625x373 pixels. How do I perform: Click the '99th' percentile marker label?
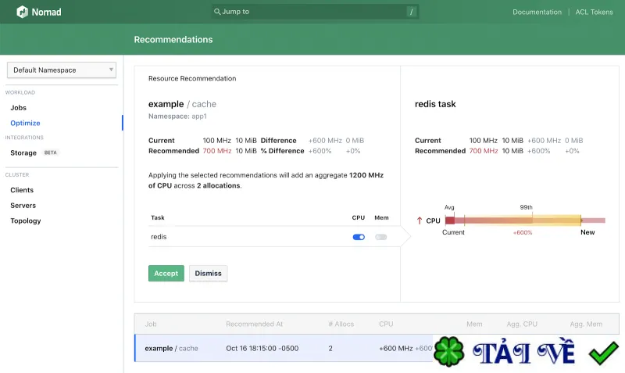(x=526, y=207)
